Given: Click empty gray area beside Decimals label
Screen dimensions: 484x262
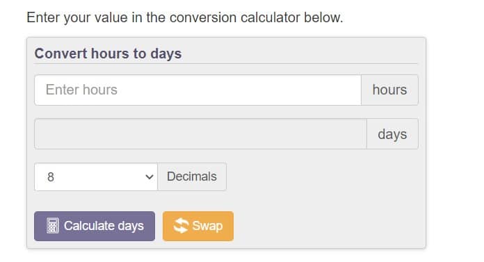Looking at the screenshot, I should (x=321, y=177).
